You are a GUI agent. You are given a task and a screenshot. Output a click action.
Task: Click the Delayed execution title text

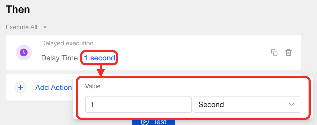[x=67, y=43]
